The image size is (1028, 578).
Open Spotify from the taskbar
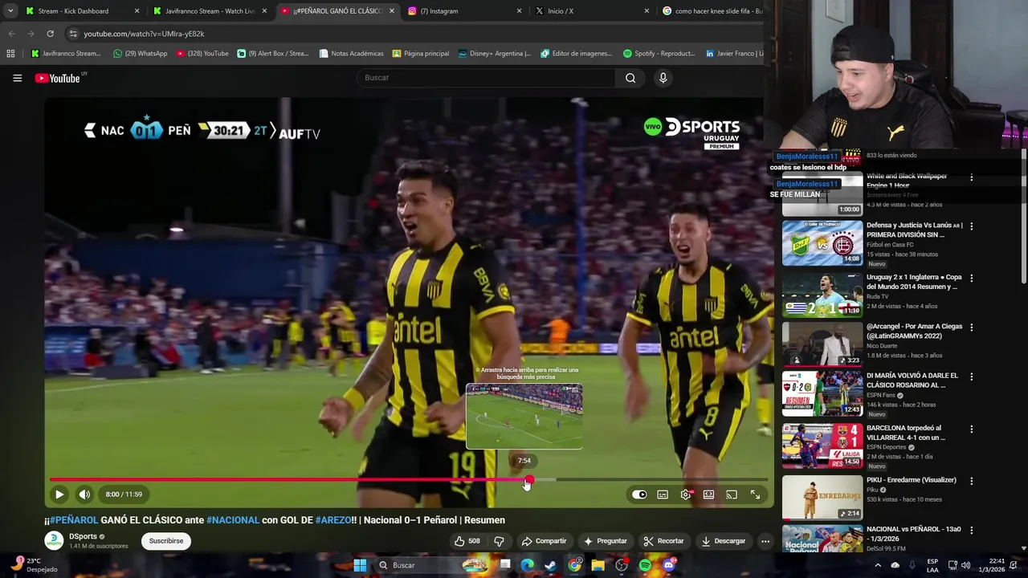point(645,565)
